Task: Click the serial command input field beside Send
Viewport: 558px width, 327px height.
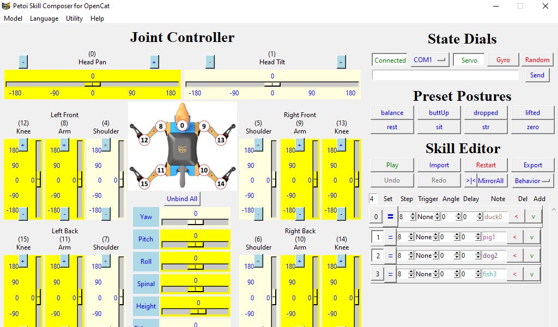Action: tap(445, 75)
